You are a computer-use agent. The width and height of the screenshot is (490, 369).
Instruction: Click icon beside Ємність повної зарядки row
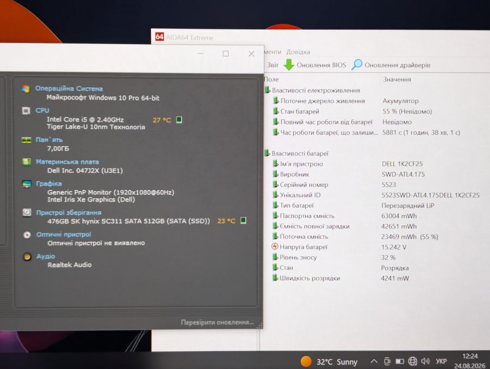(275, 226)
